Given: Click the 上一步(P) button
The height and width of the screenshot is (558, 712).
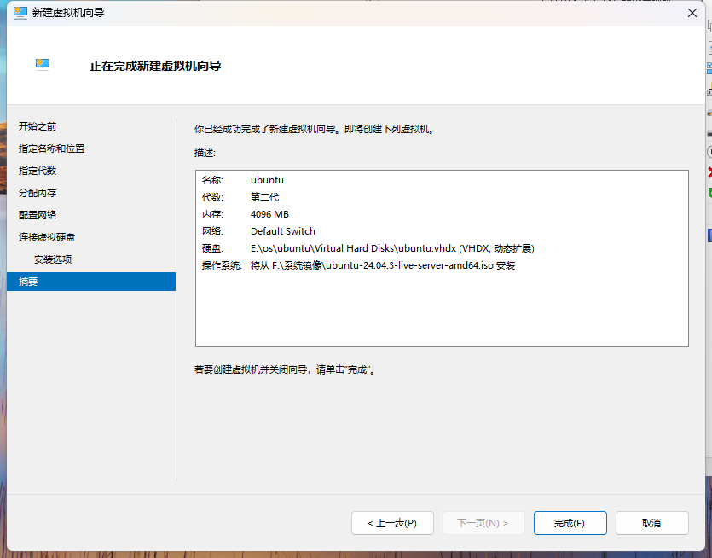Looking at the screenshot, I should (392, 523).
